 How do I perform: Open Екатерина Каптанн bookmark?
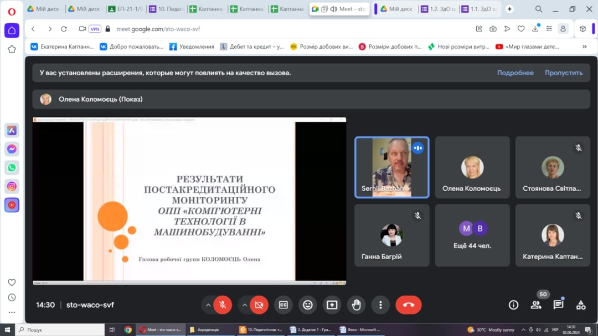coord(62,46)
